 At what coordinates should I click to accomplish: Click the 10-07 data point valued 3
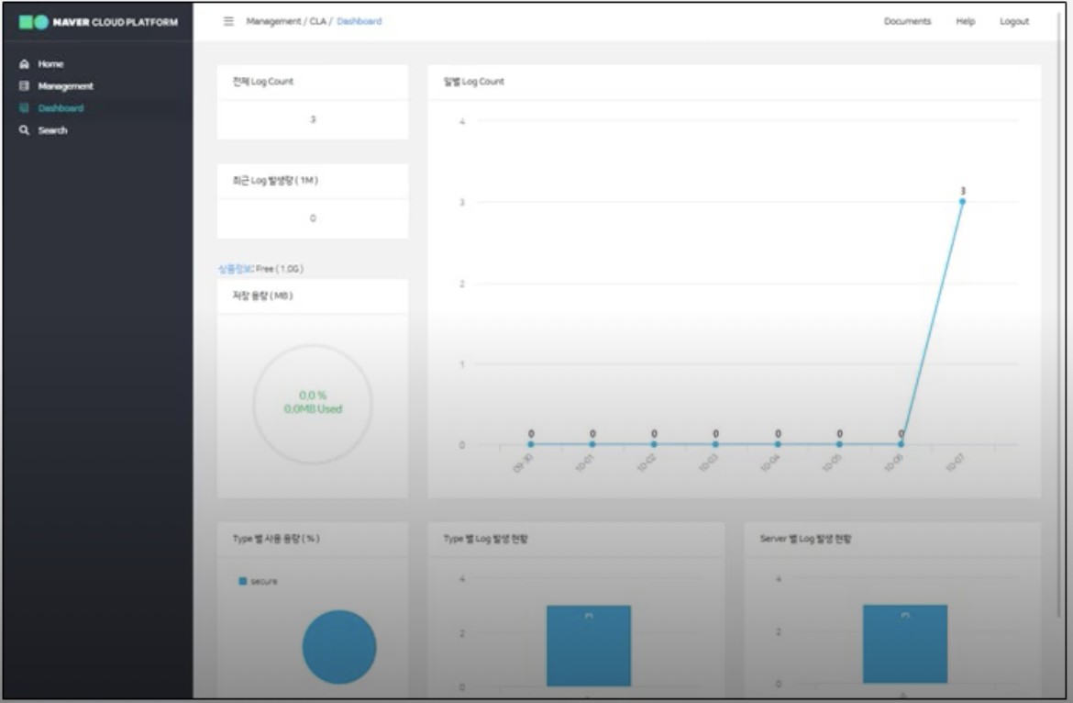[962, 201]
